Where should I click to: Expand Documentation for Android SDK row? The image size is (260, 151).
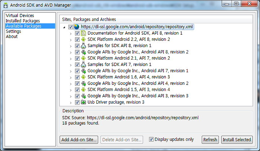pos(71,34)
